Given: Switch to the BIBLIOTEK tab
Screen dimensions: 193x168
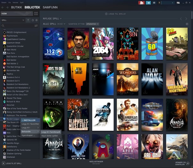Looking at the screenshot, I should tap(32, 7).
